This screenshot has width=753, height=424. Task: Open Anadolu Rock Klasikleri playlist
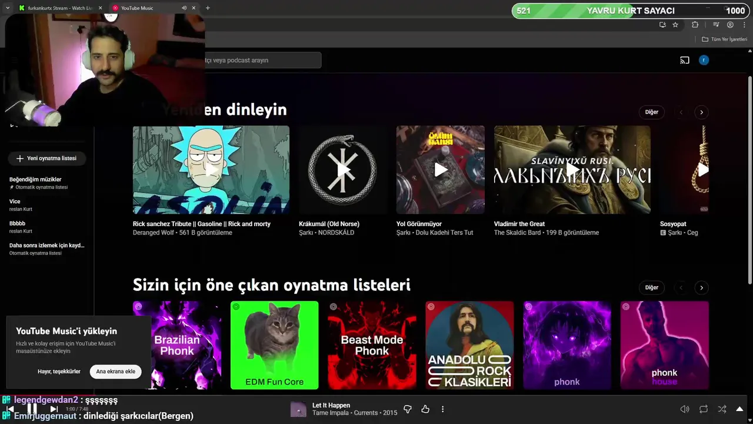(x=469, y=345)
